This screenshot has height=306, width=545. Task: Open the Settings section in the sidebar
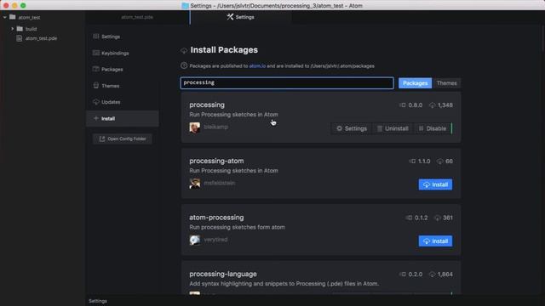click(111, 37)
